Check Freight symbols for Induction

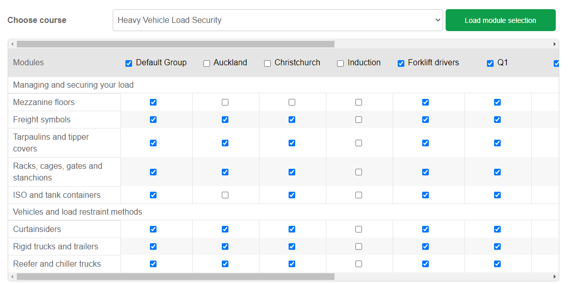point(359,119)
